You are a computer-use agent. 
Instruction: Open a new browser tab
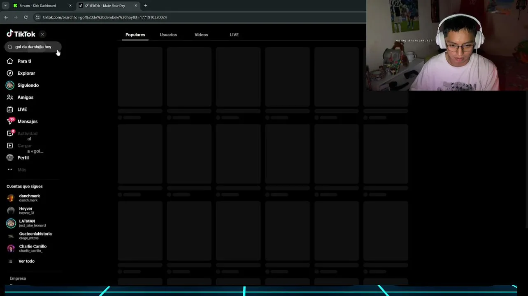tap(146, 6)
